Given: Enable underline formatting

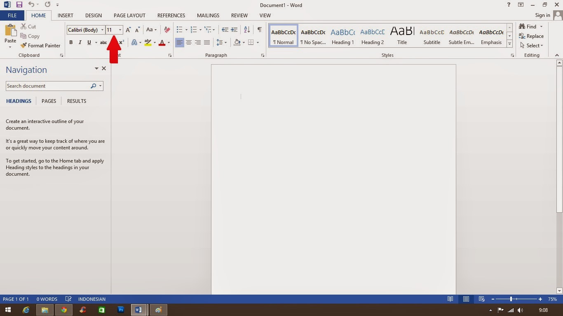Looking at the screenshot, I should (x=89, y=42).
